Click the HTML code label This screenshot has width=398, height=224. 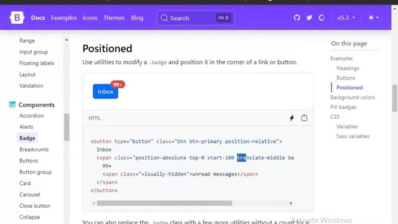(95, 118)
